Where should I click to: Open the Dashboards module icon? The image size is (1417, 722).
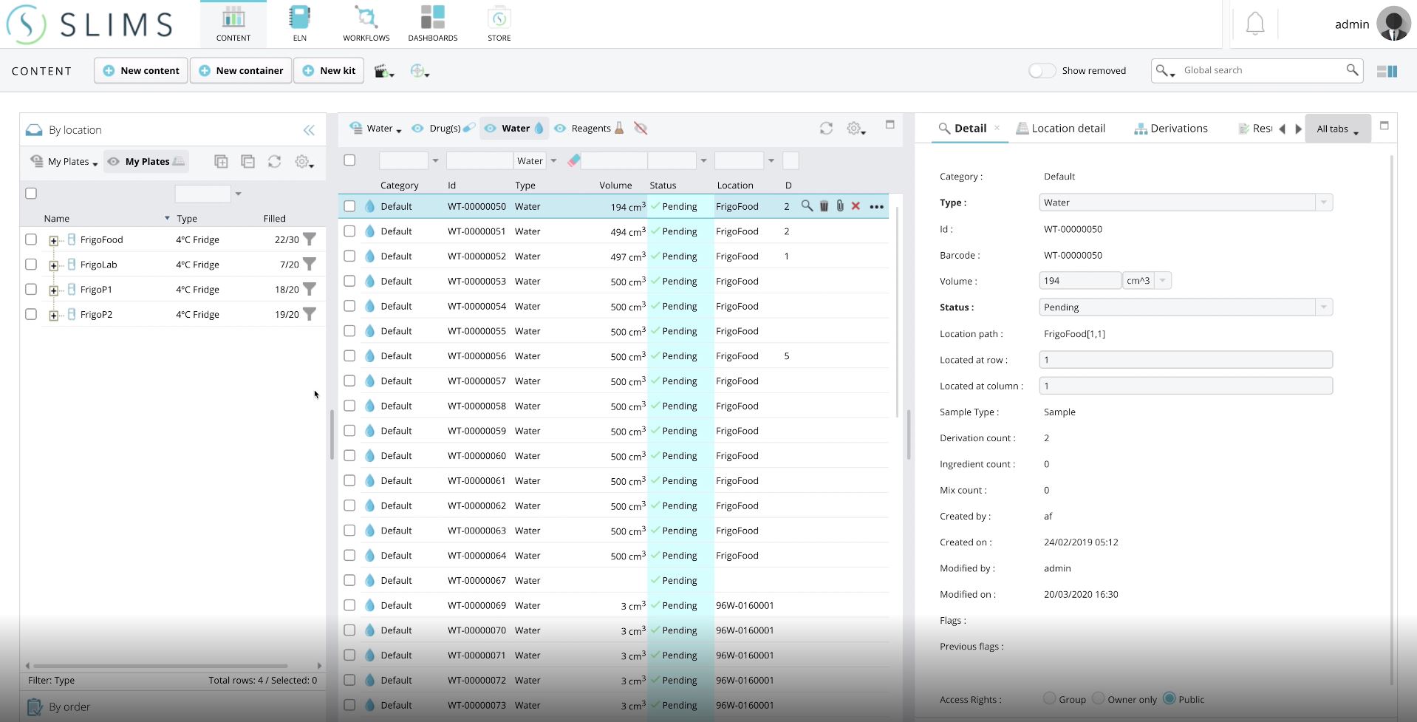(x=433, y=24)
